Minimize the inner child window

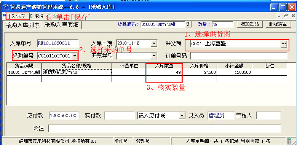pos(279,16)
